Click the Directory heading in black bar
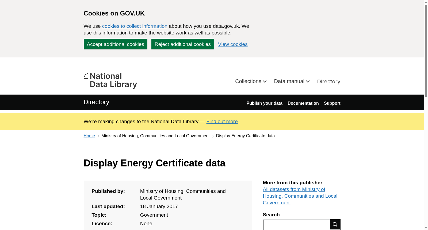The image size is (428, 230). click(96, 102)
